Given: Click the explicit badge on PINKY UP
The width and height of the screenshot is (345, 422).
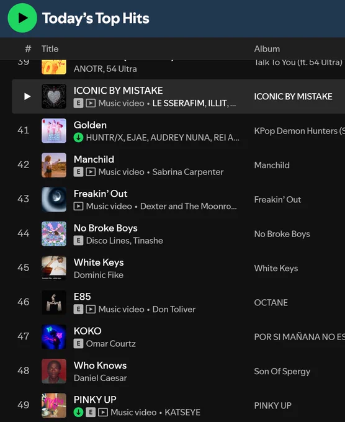Looking at the screenshot, I should coord(91,412).
